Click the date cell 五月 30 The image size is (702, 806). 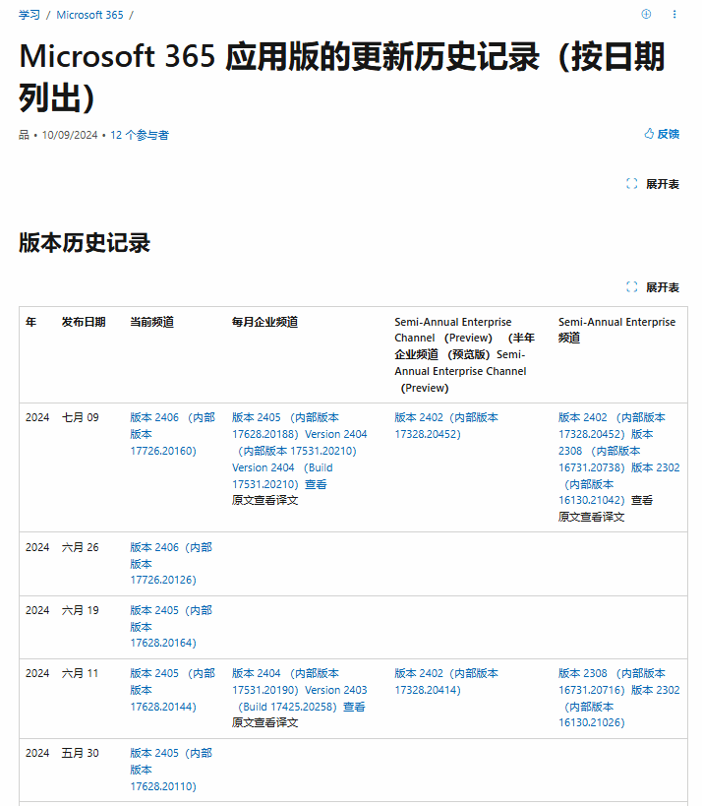click(x=80, y=753)
